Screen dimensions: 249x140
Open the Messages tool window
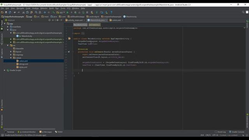coord(46,132)
